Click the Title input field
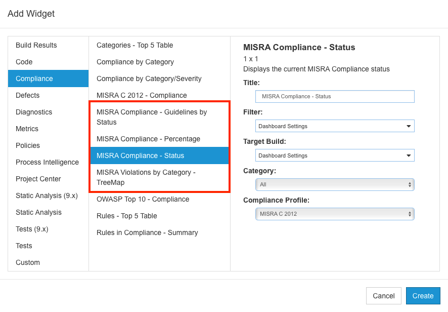This screenshot has height=312, width=448. (x=335, y=96)
